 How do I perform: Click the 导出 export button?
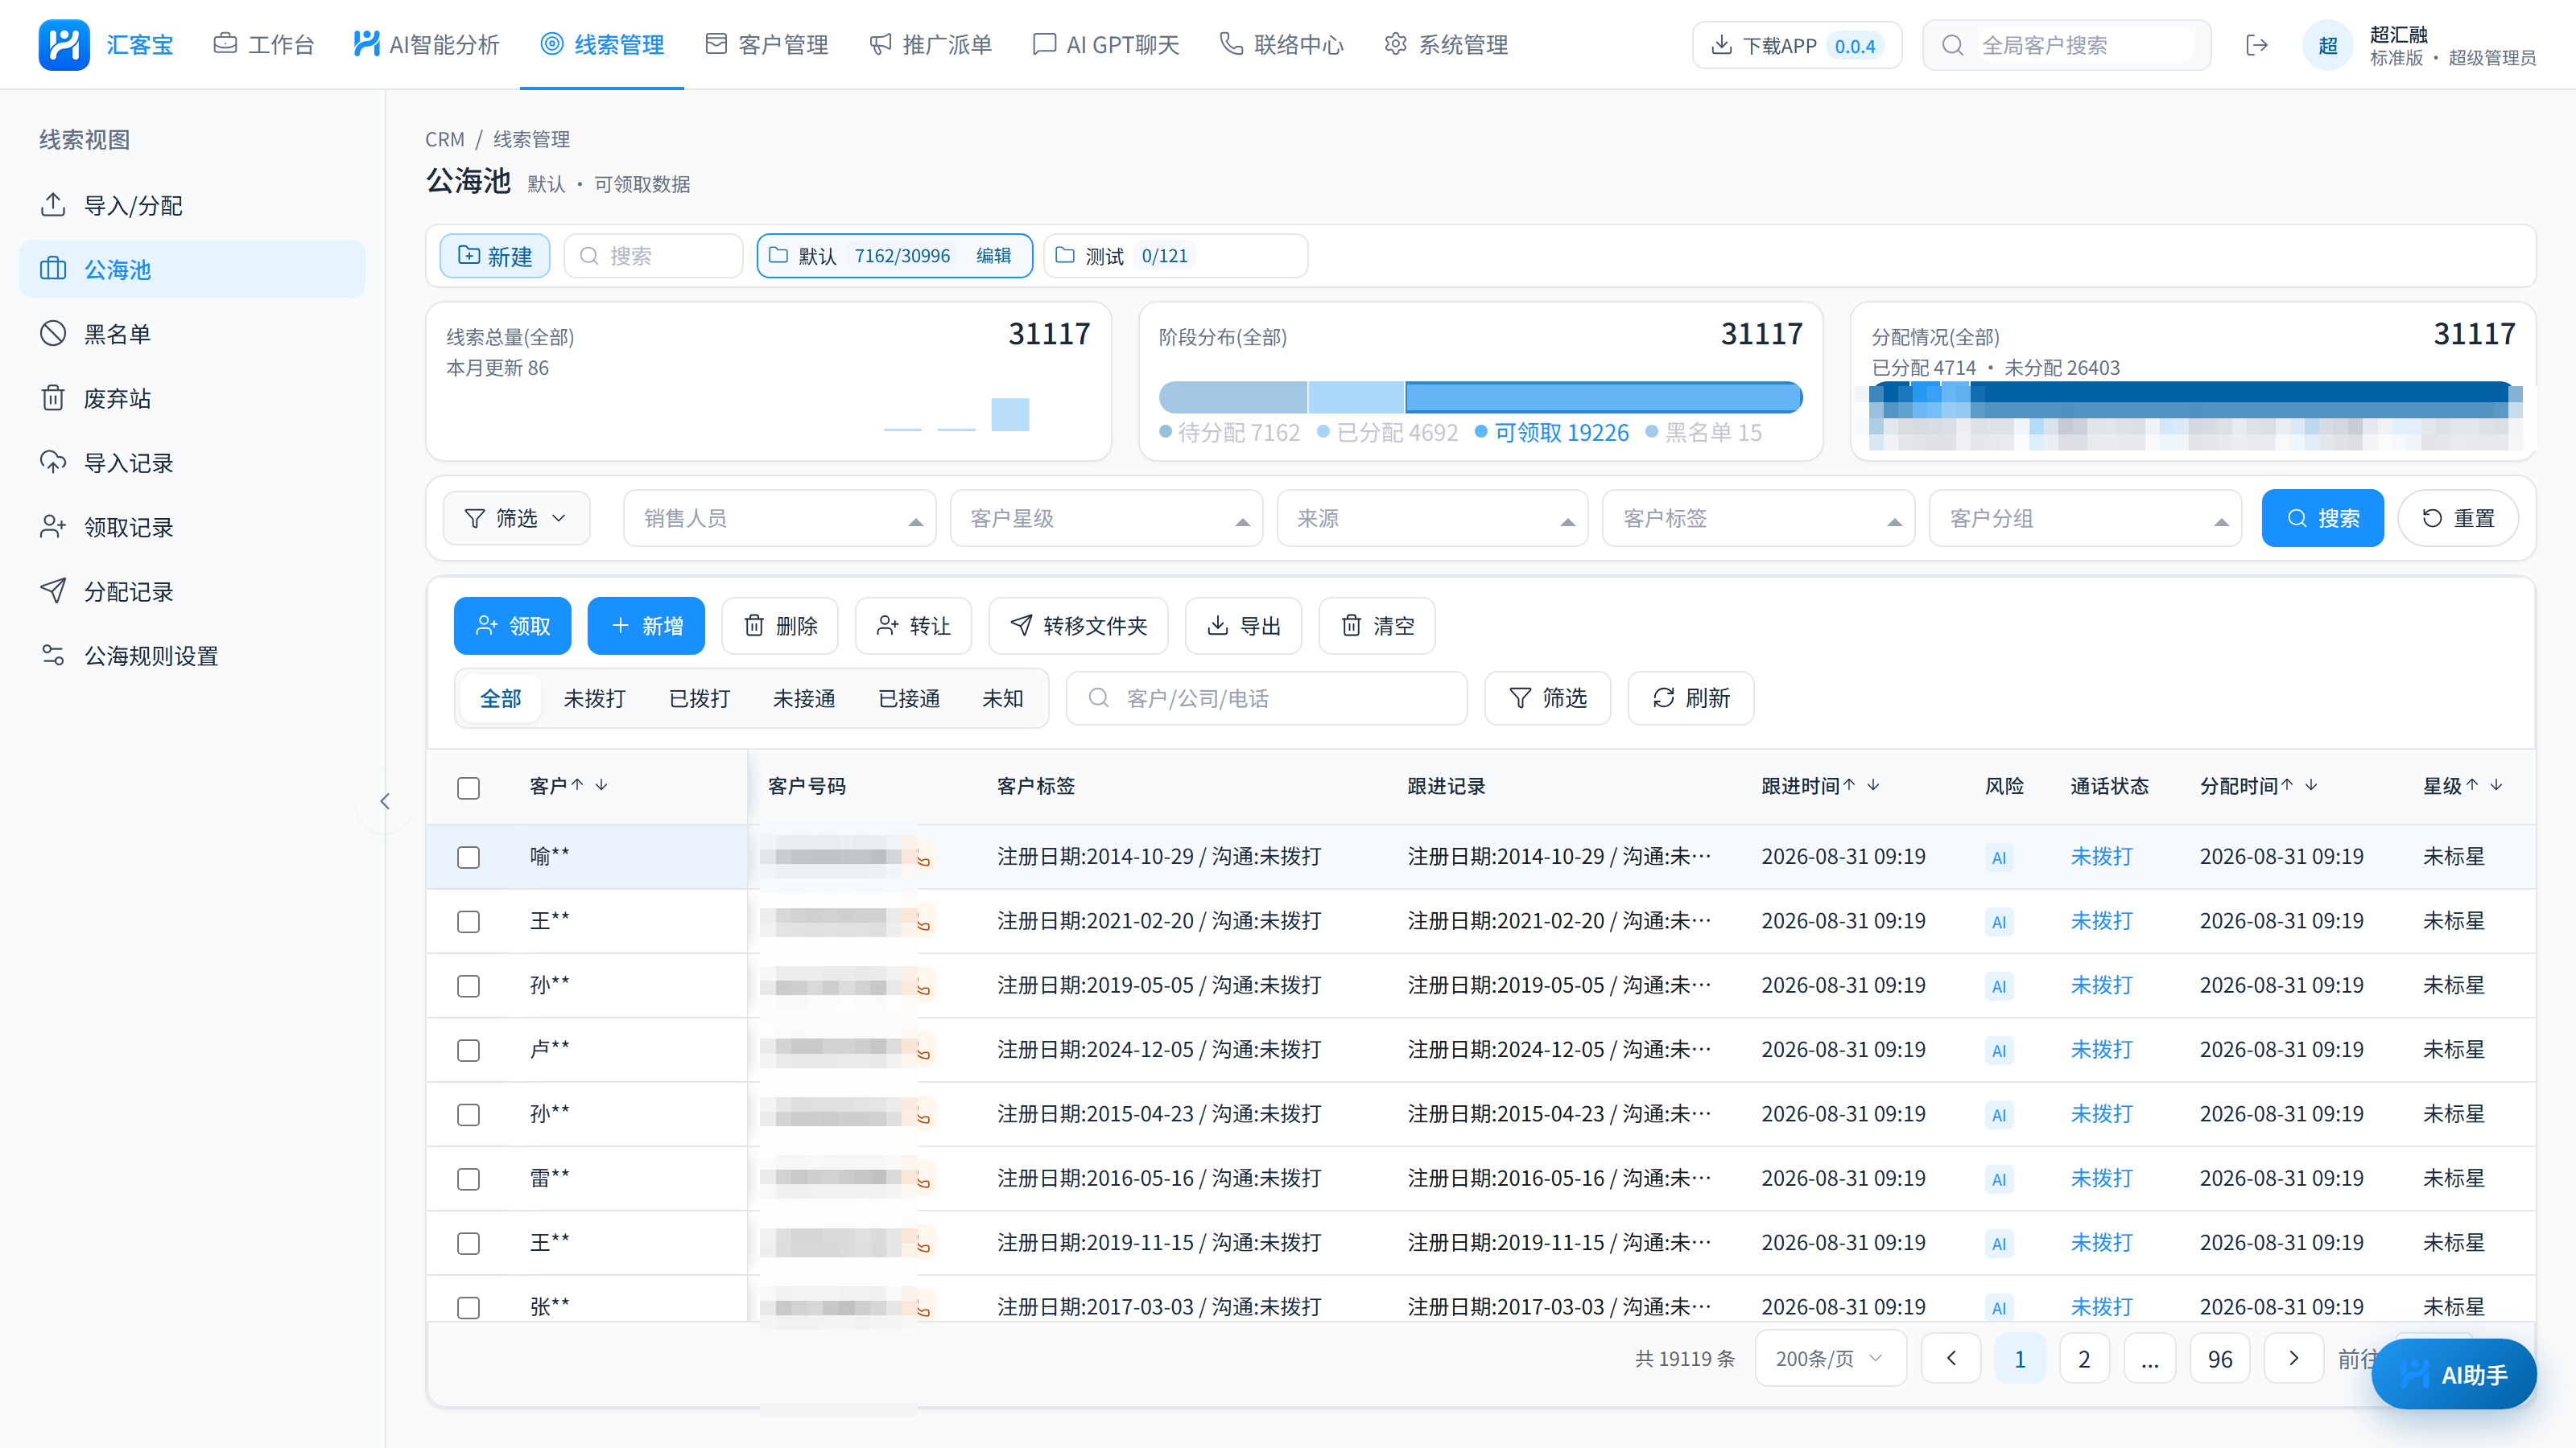pos(1244,626)
